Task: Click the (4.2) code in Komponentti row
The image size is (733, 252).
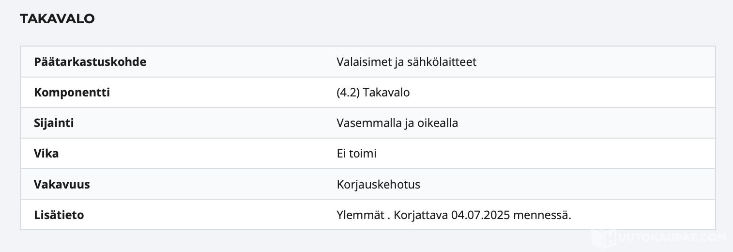Action: point(348,93)
